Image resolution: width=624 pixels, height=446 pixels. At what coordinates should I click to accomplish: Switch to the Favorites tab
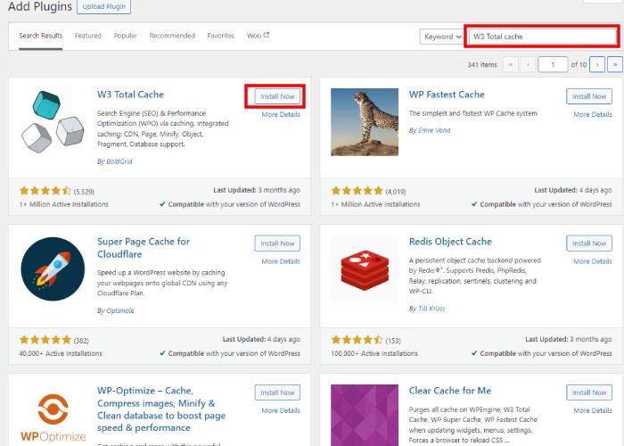point(221,36)
